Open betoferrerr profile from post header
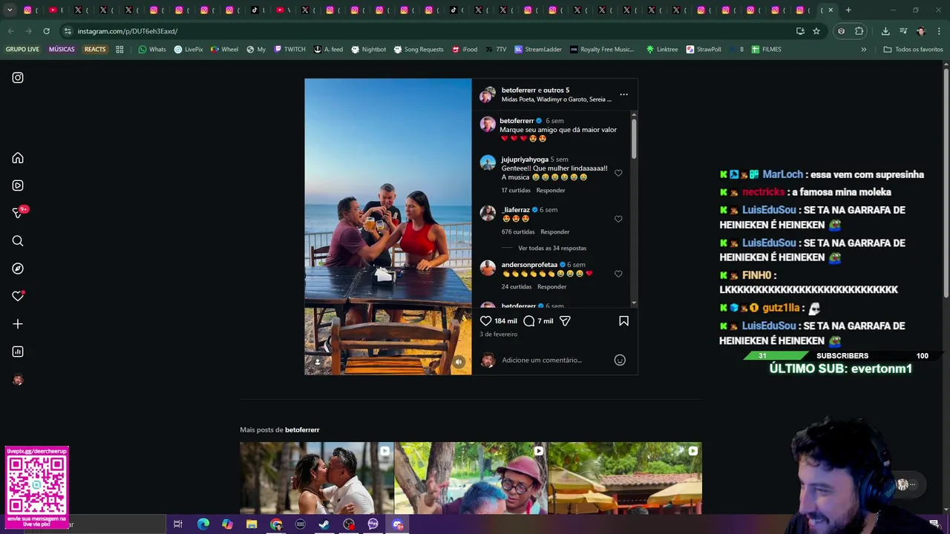Screen dimensions: 950x534 [x=518, y=90]
